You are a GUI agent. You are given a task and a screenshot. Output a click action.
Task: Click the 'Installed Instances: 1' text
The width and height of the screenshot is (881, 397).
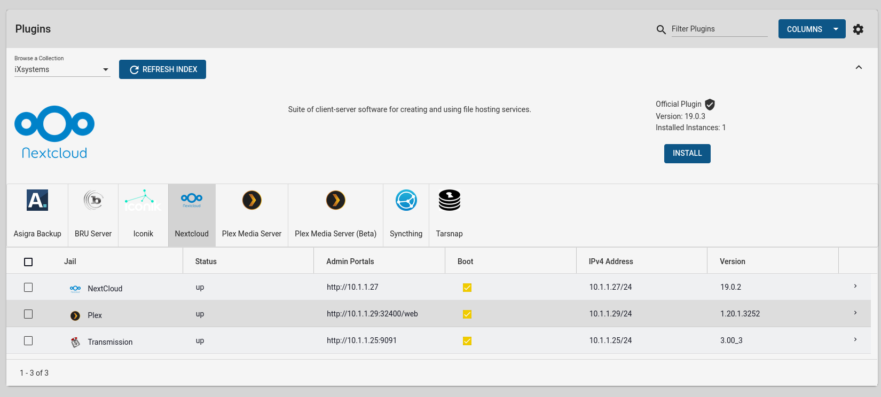[691, 128]
